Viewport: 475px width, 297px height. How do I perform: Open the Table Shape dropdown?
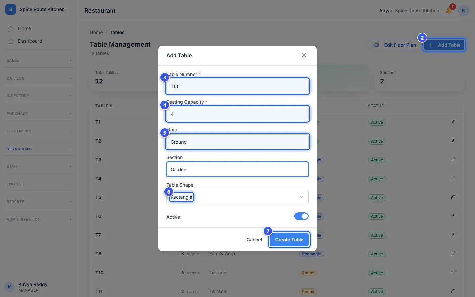click(x=237, y=197)
